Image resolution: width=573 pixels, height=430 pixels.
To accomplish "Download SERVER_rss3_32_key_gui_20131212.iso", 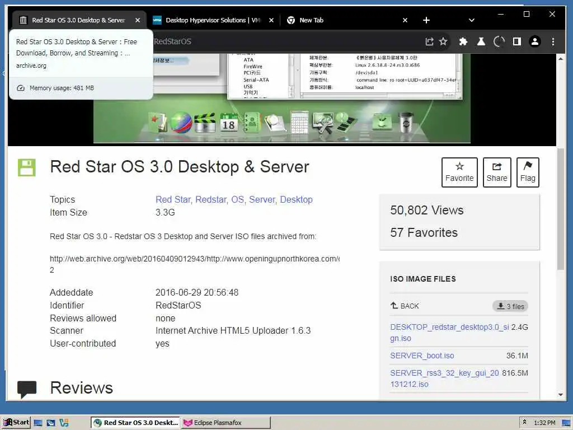I will [444, 378].
